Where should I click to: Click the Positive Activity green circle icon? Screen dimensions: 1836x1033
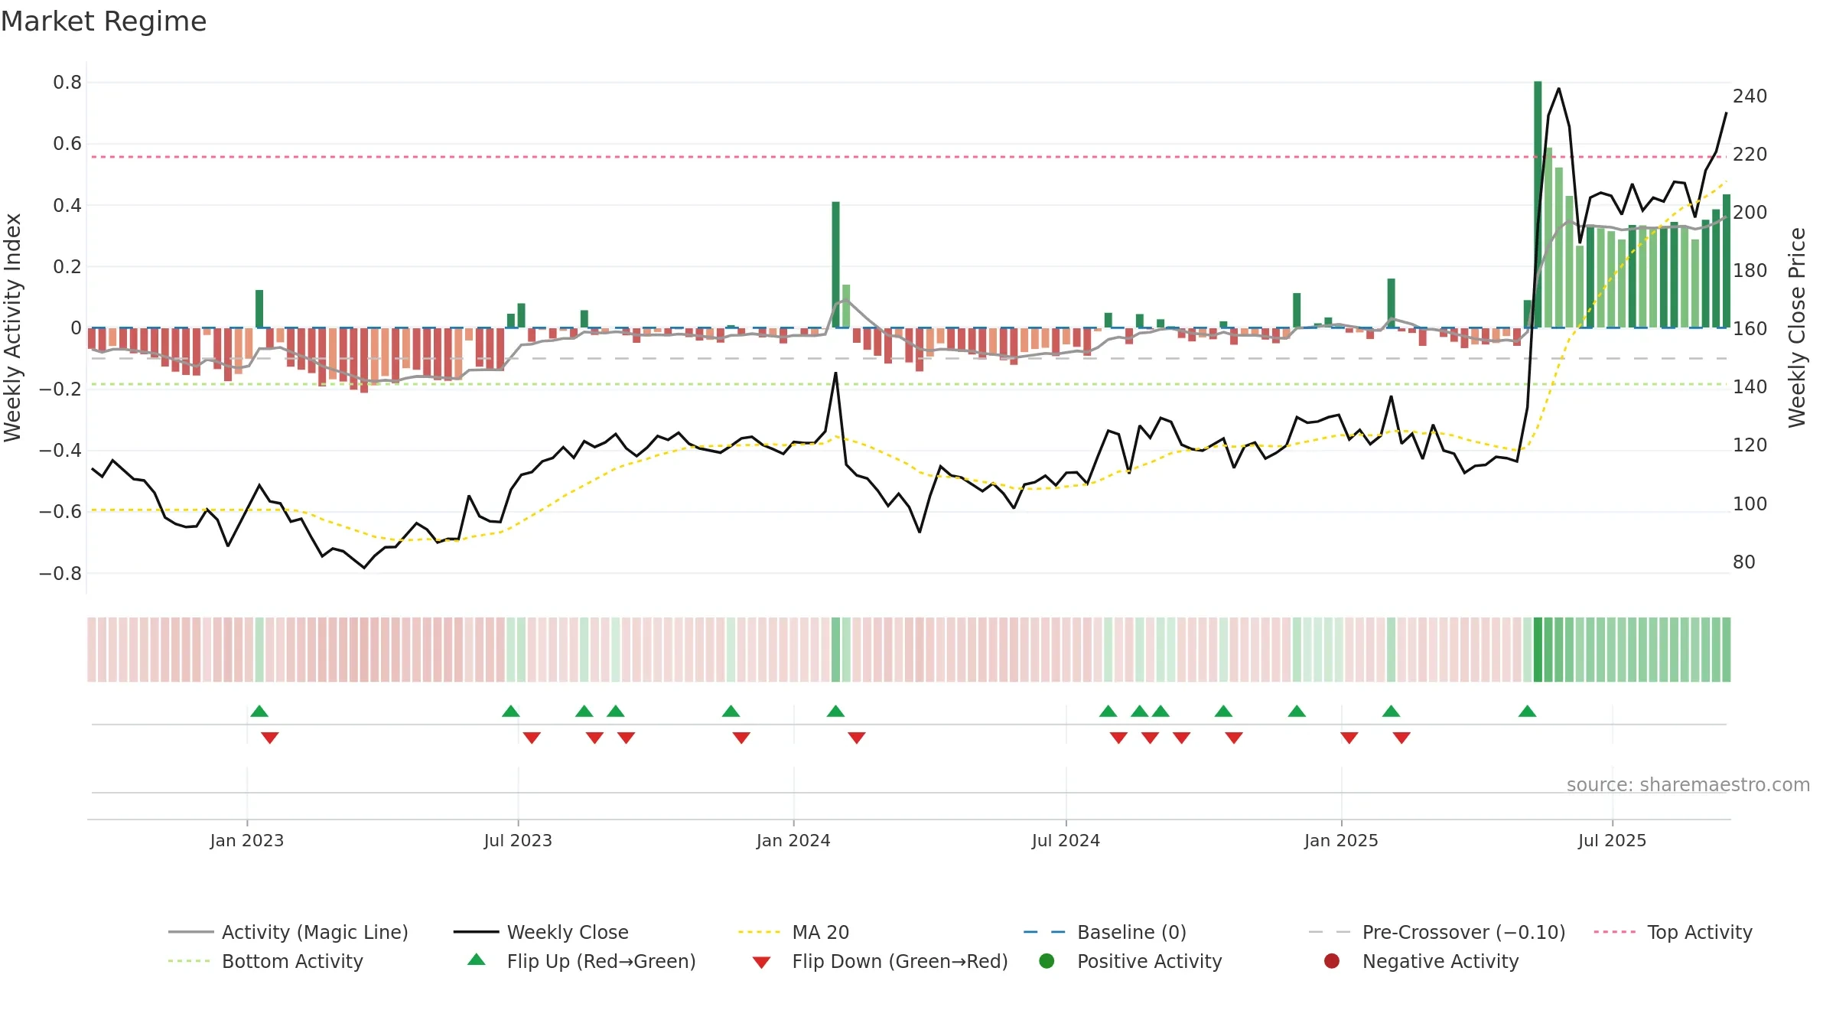click(x=1047, y=960)
